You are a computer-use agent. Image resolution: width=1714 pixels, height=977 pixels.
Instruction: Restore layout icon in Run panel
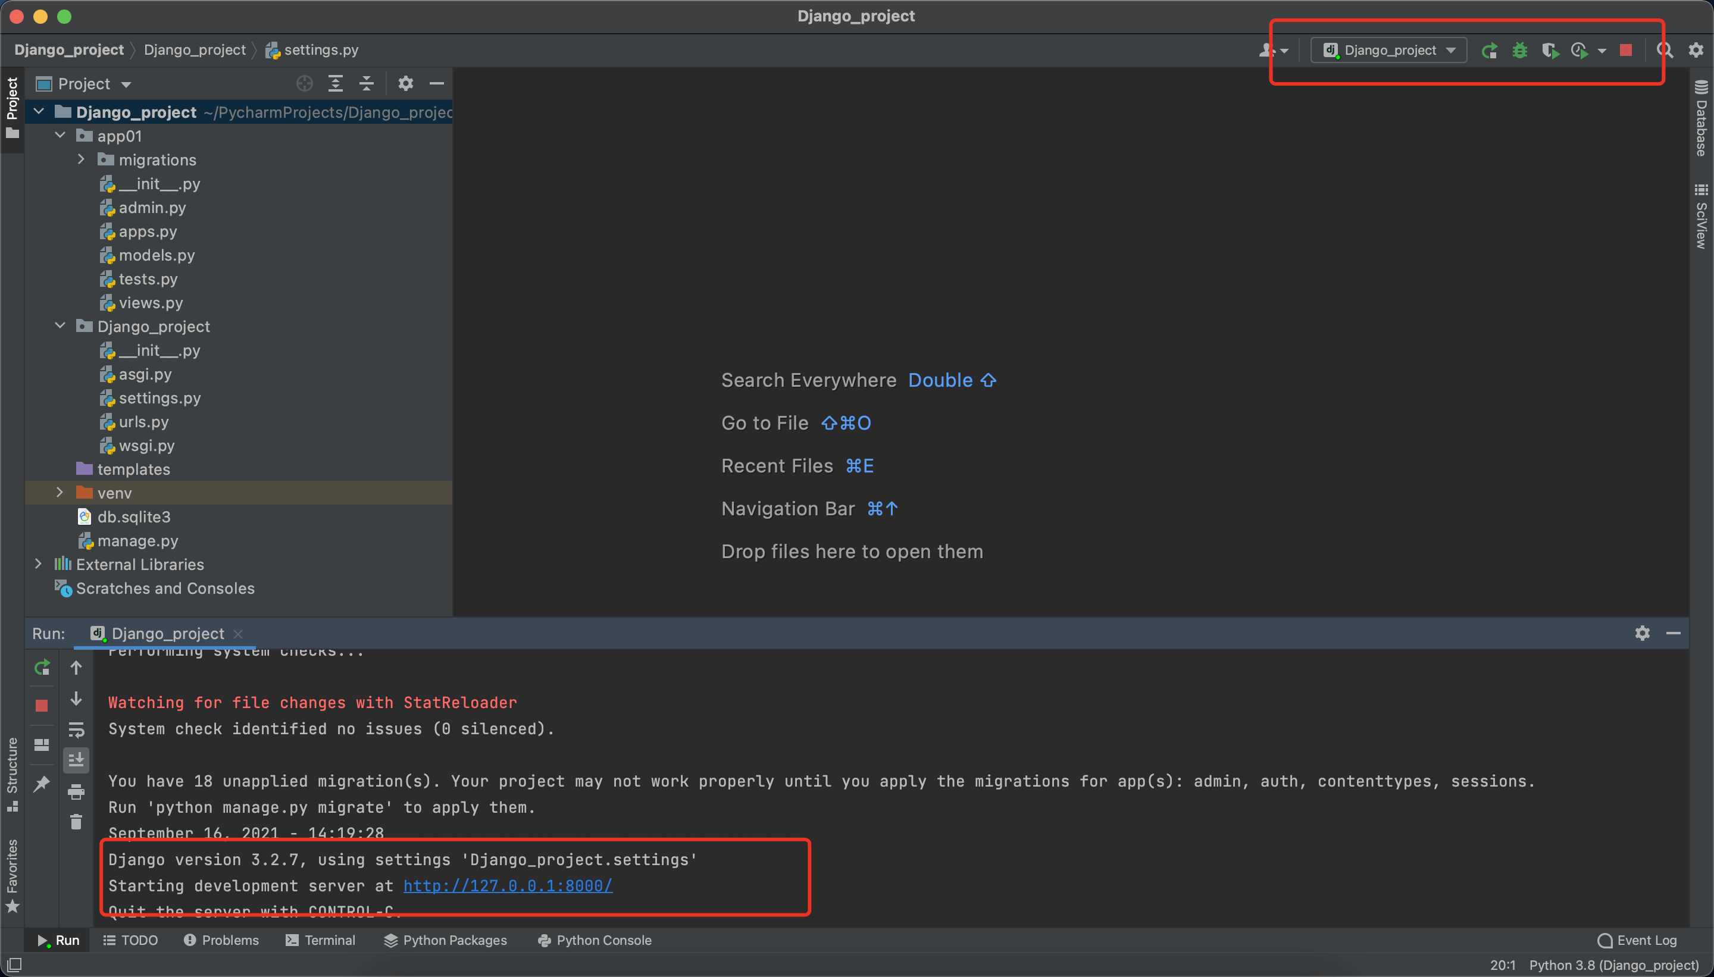42,745
